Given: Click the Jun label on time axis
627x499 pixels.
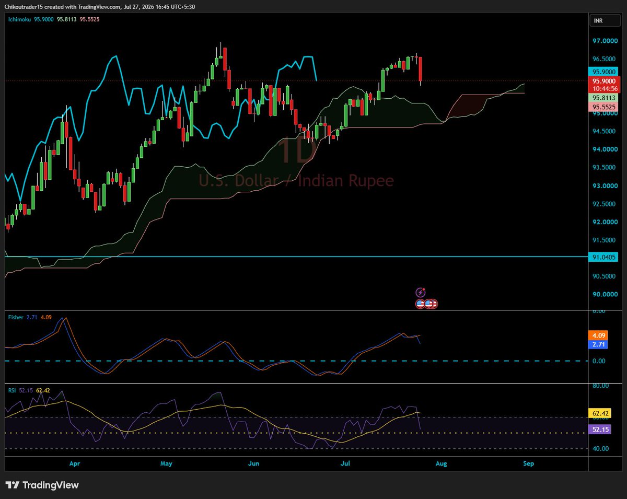Looking at the screenshot, I should 254,463.
